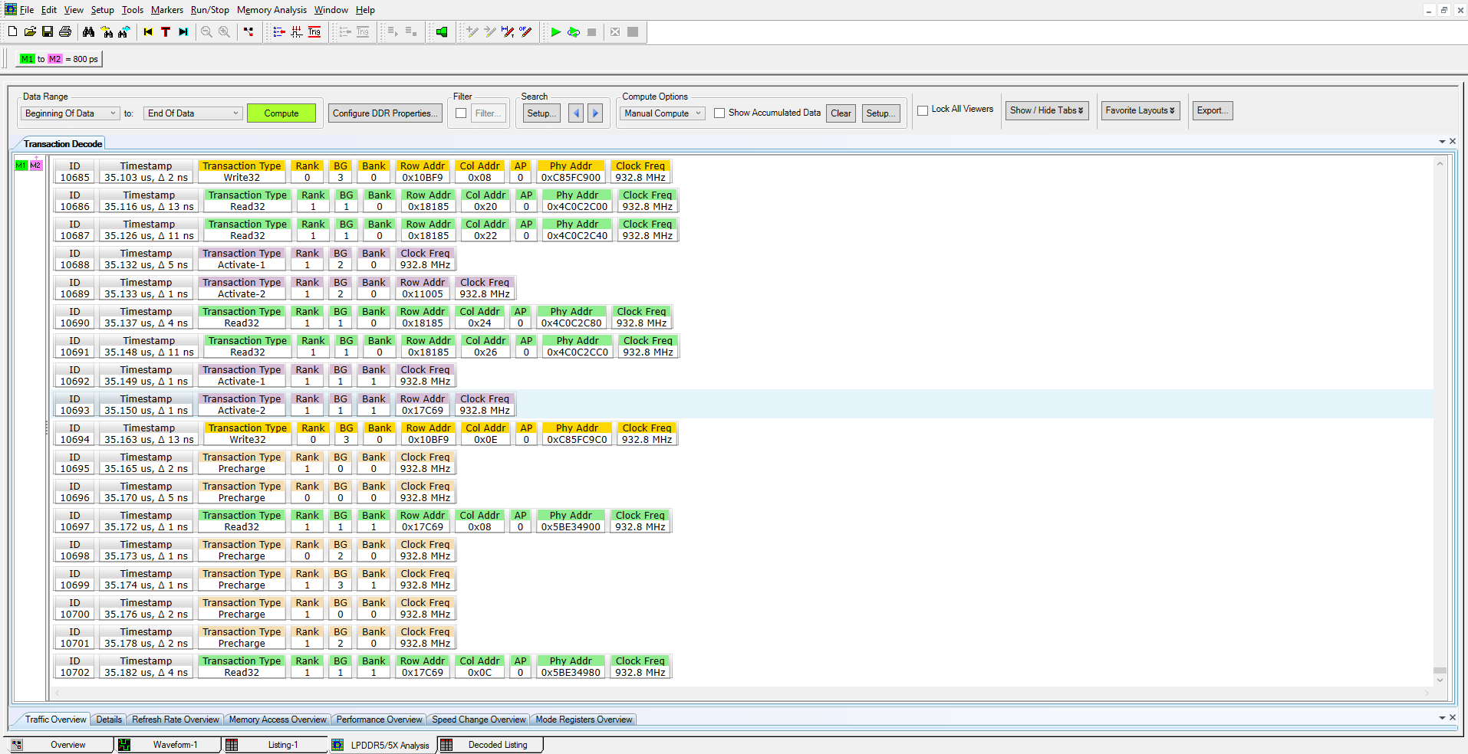Click the sampling waveform setup icon
This screenshot has width=1468, height=754.
tap(297, 31)
